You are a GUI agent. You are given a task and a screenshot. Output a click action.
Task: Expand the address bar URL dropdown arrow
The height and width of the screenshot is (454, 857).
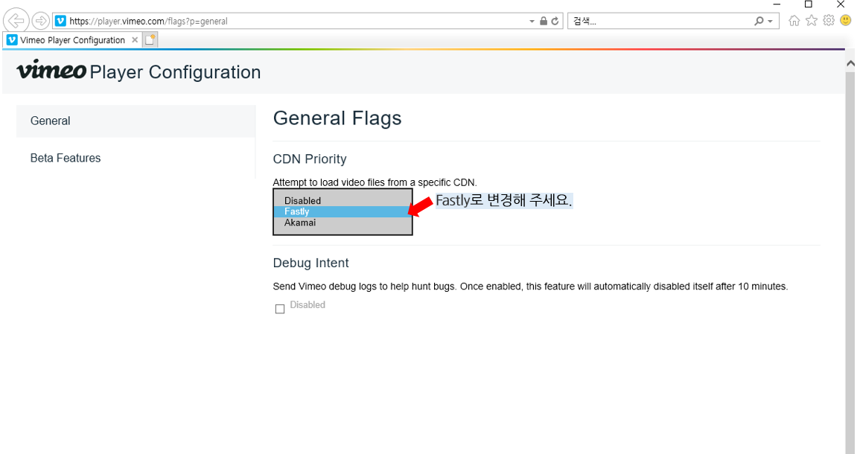pyautogui.click(x=532, y=22)
